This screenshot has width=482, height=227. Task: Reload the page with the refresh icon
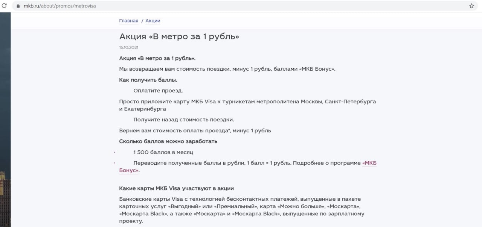(4, 6)
